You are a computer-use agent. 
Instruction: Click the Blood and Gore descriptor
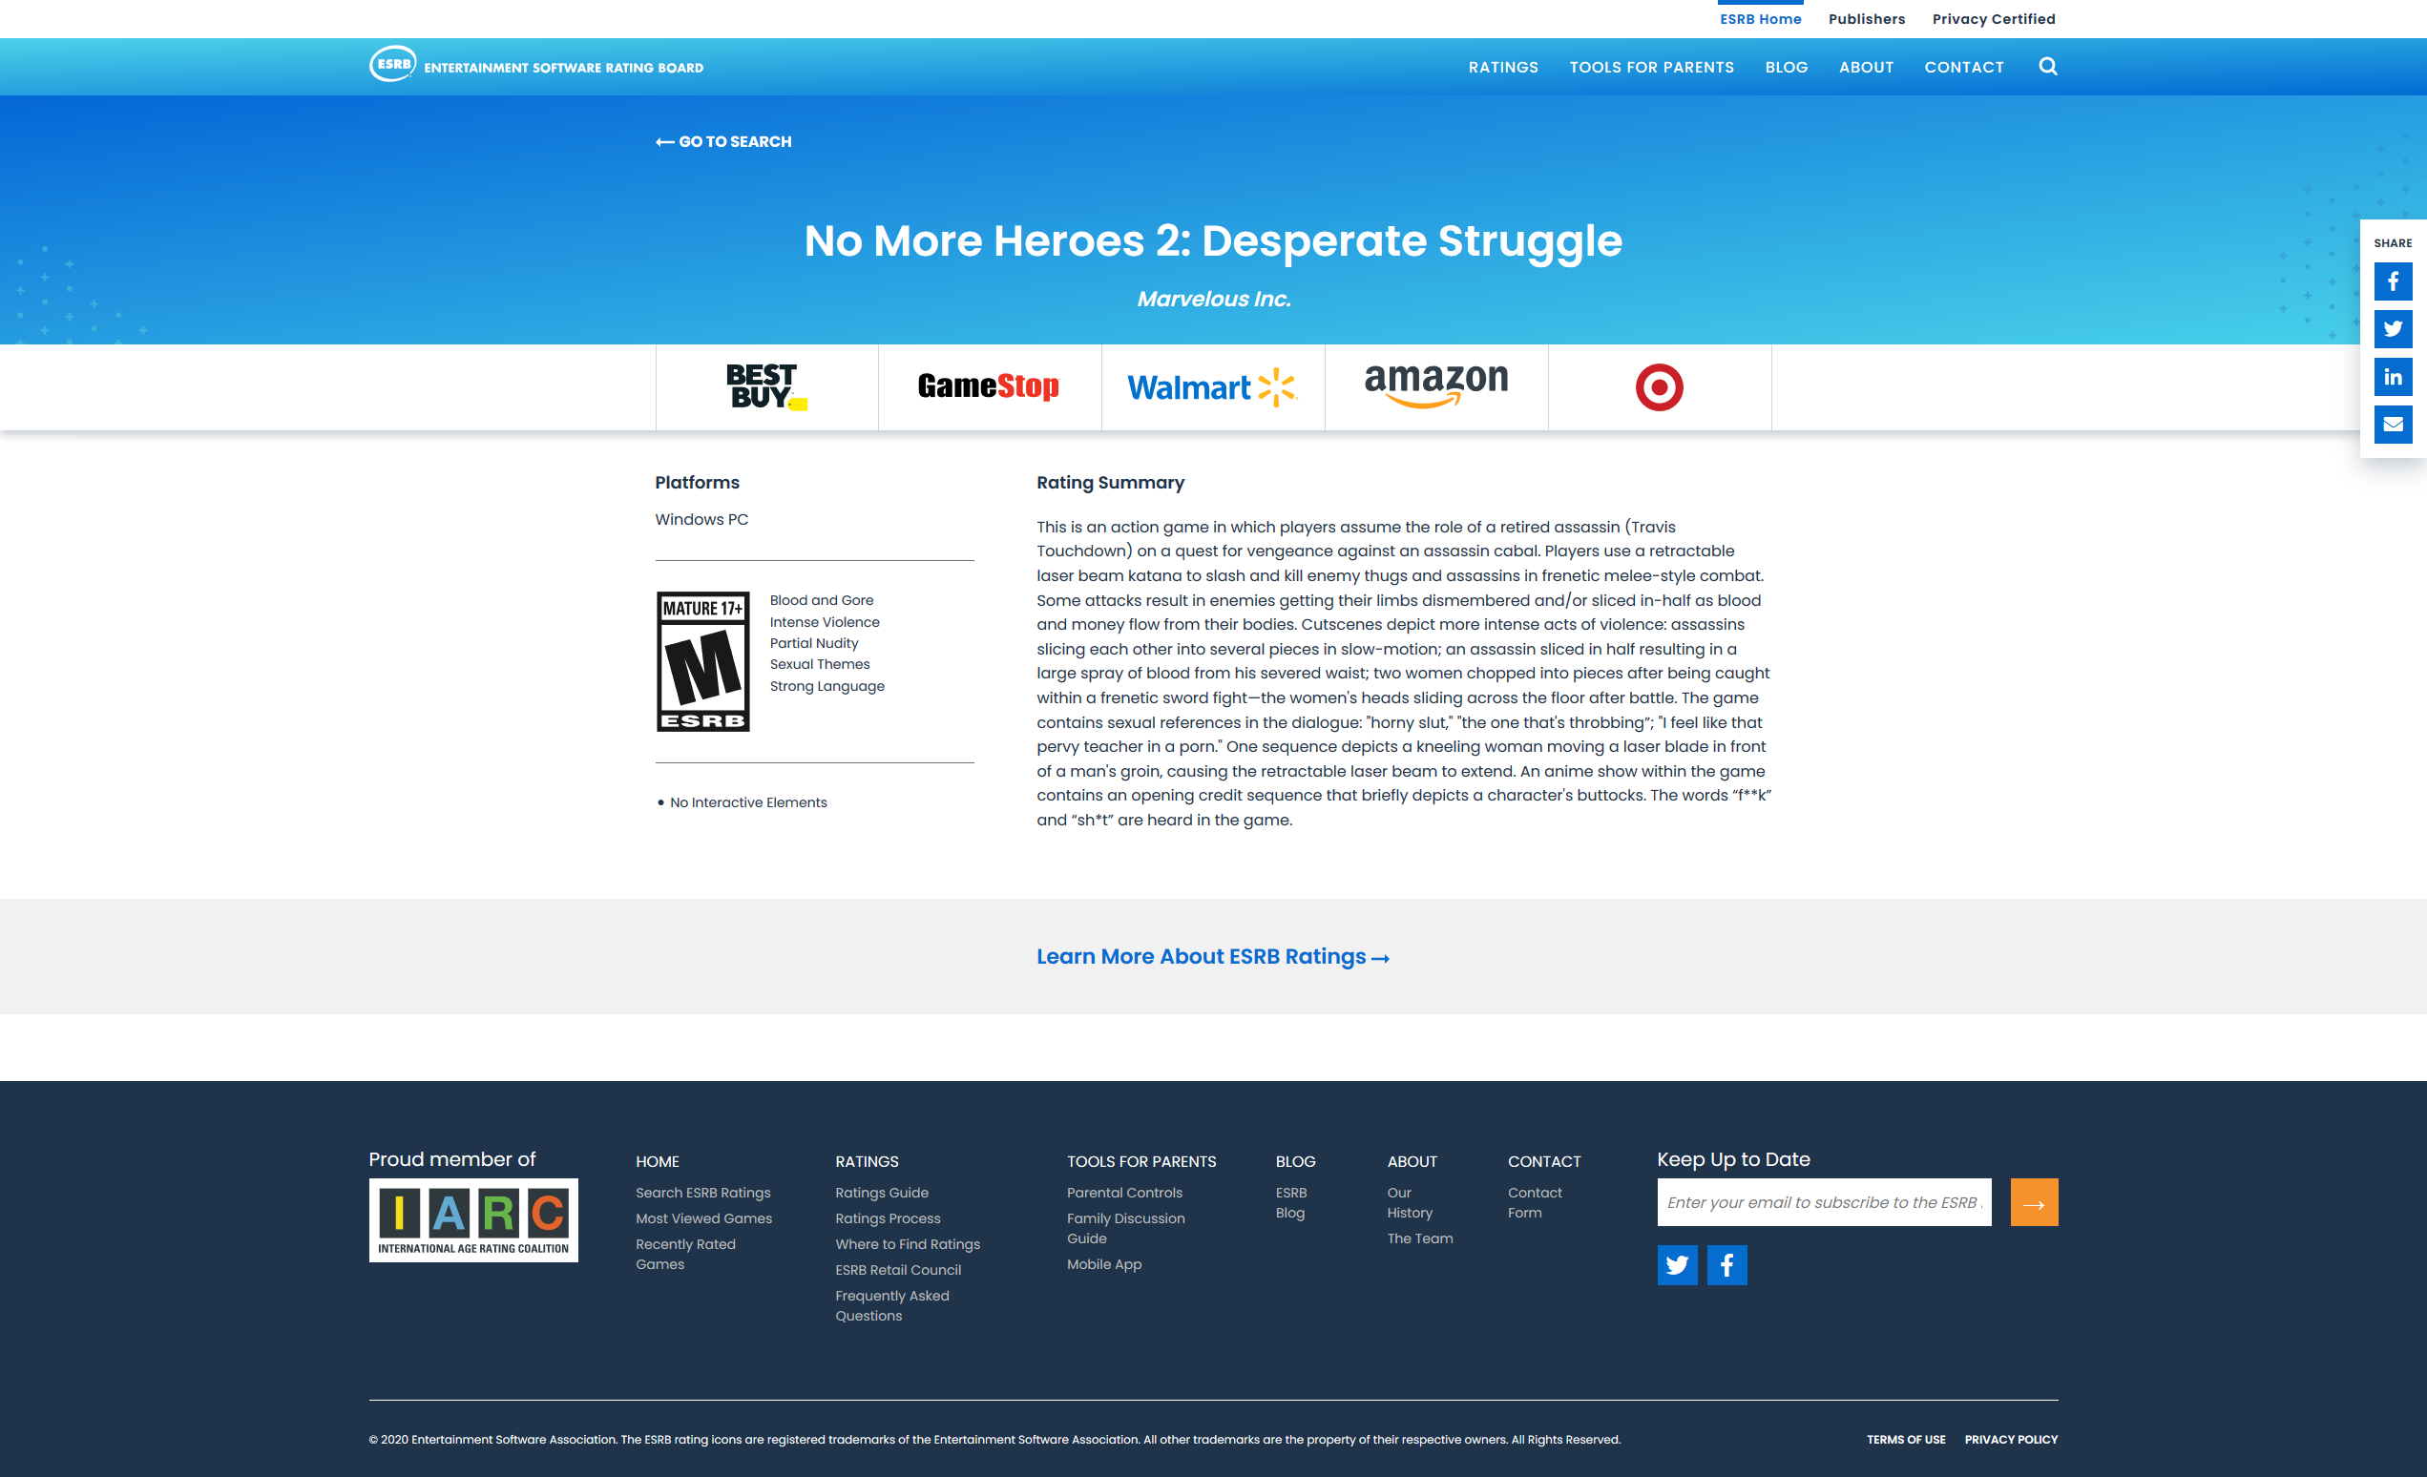click(821, 599)
